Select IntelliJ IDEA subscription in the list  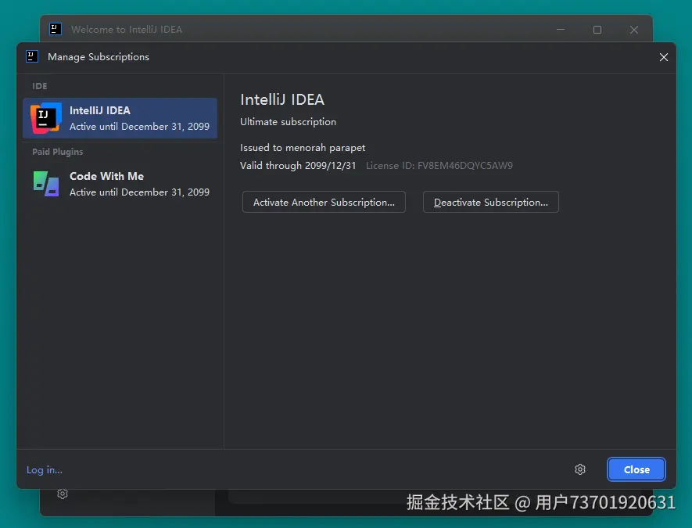120,118
